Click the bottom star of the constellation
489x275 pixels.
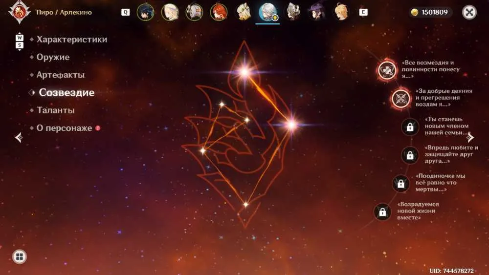click(246, 204)
